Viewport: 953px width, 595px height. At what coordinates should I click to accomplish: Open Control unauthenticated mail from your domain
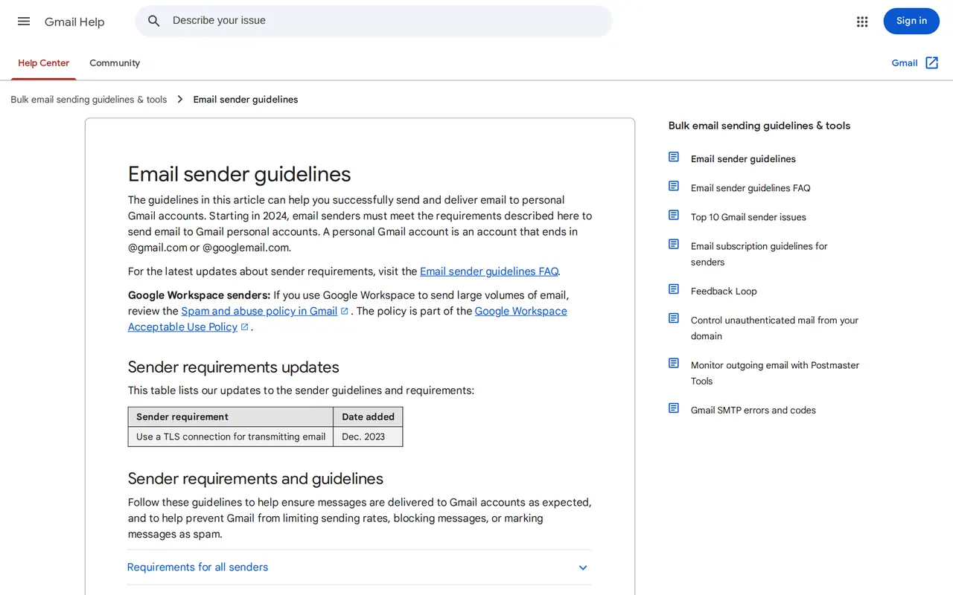pos(774,328)
